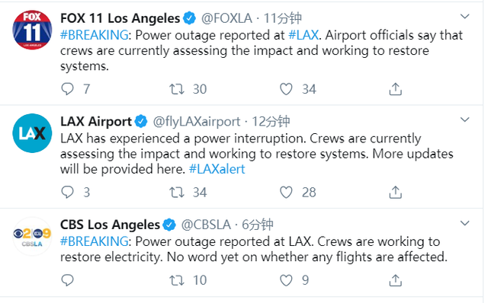This screenshot has height=303, width=488.
Task: Retweet the CBS Los Angeles tweet
Action: [177, 280]
